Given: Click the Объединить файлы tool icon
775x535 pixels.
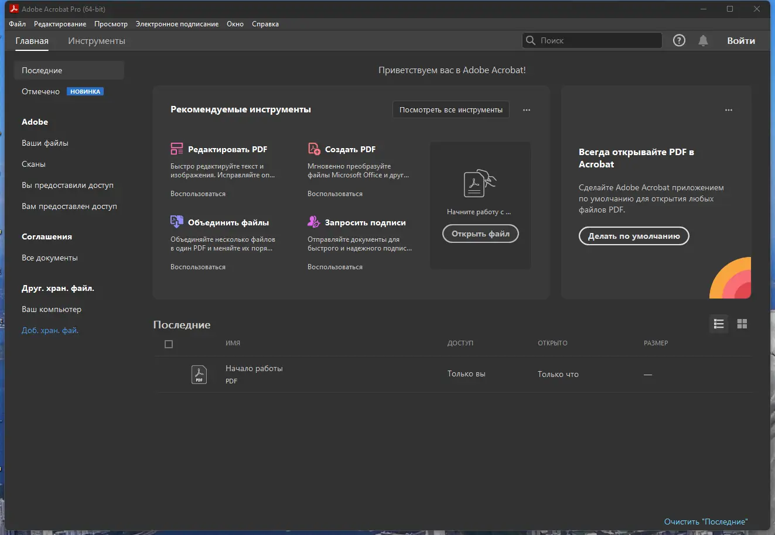Looking at the screenshot, I should (x=176, y=222).
